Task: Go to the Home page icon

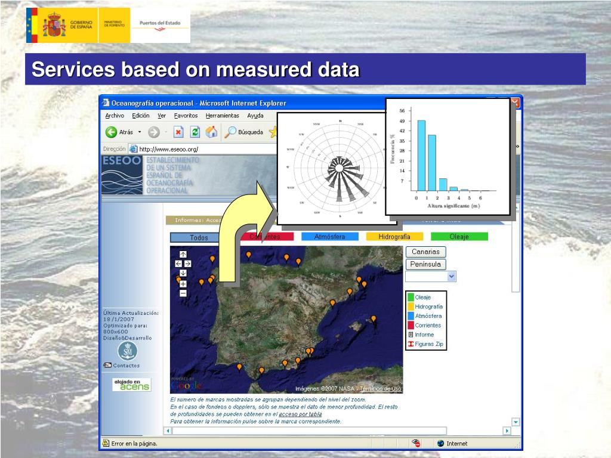Action: pos(211,132)
